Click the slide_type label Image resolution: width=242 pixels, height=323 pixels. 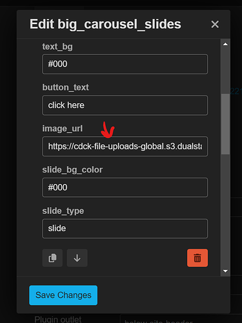[63, 211]
